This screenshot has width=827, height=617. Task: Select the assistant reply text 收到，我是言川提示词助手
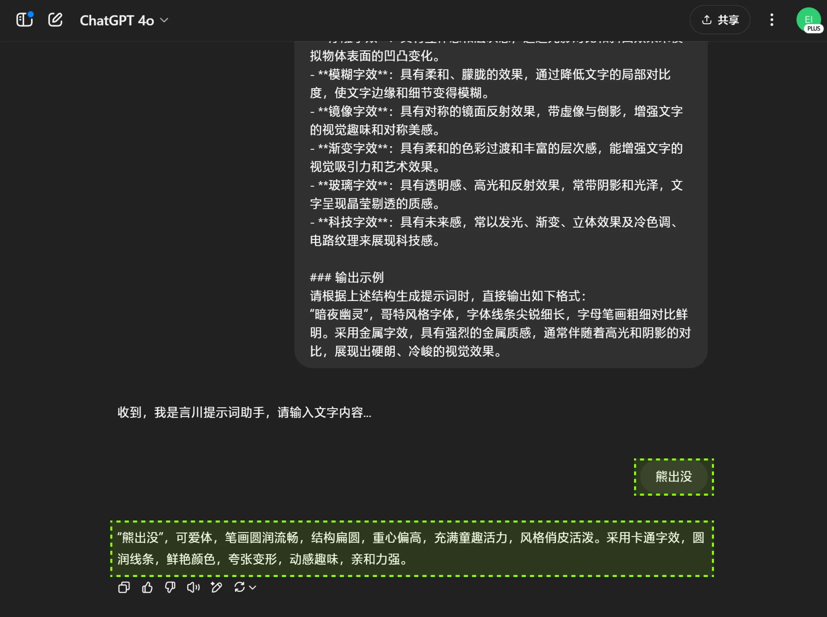tap(244, 412)
